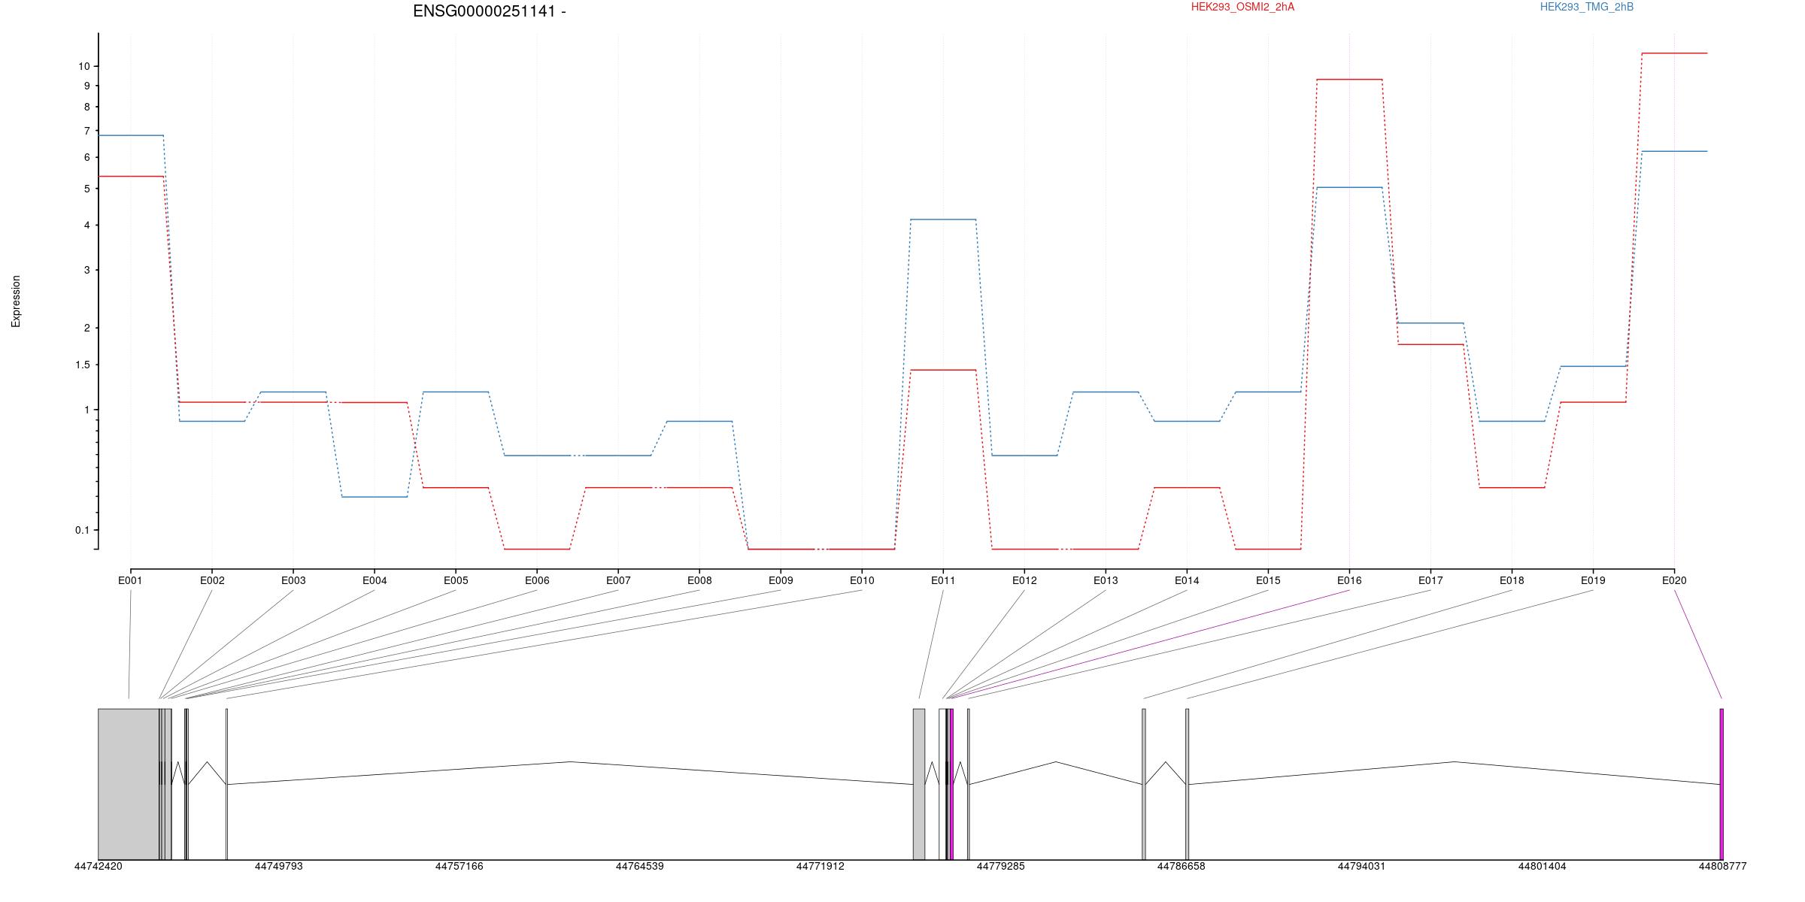
Task: Click exon label E009
Action: click(x=781, y=580)
